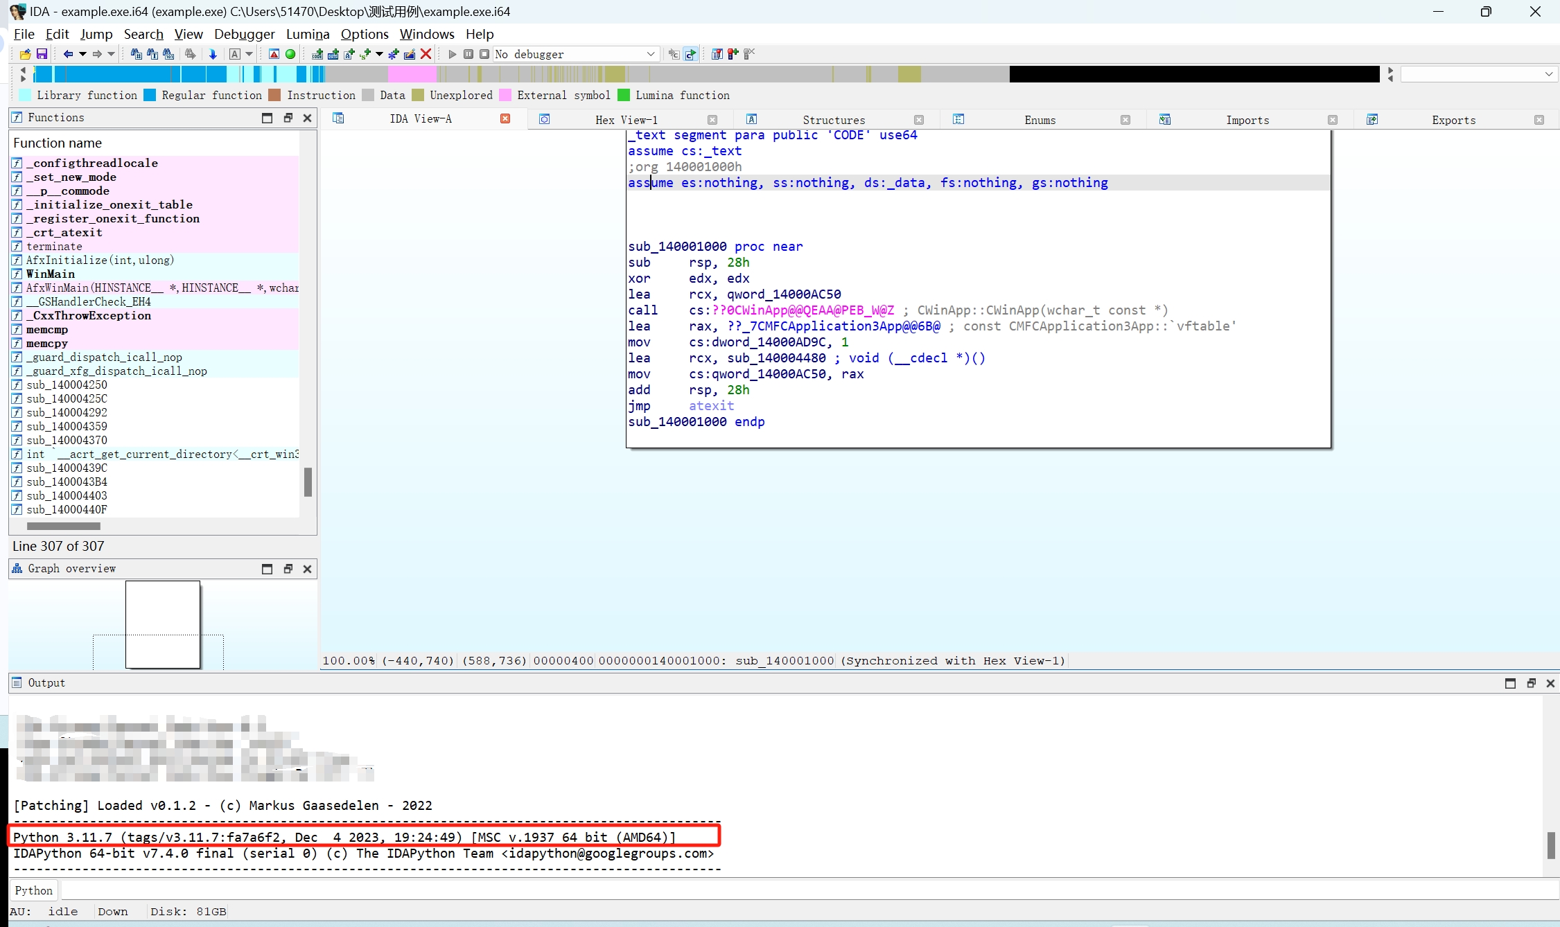Open the struct variable dropdown arrow
The height and width of the screenshot is (927, 1560).
(379, 54)
